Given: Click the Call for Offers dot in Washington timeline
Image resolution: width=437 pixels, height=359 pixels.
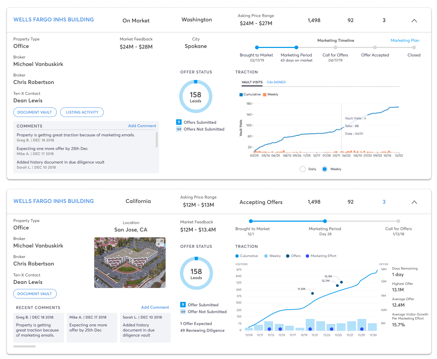Looking at the screenshot, I should coord(336,48).
